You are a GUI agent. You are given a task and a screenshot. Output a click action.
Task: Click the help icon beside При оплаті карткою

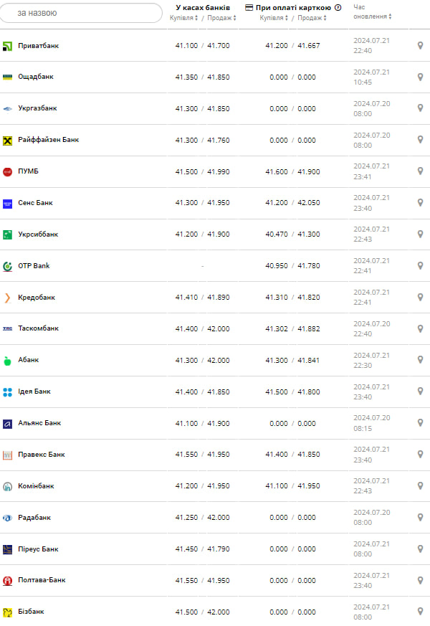338,8
